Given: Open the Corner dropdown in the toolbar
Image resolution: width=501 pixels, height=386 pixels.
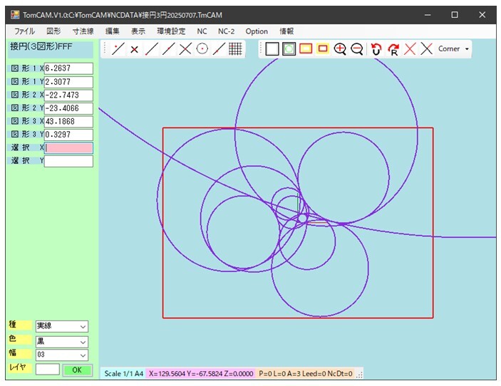Looking at the screenshot, I should tap(453, 49).
